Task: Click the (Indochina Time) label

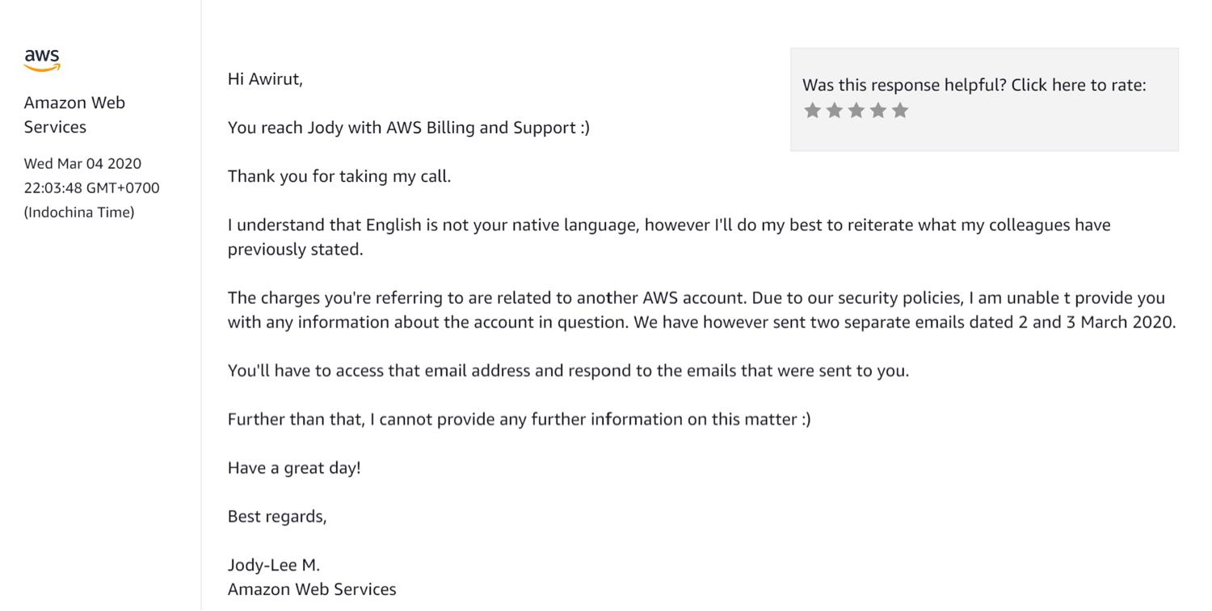Action: point(79,213)
